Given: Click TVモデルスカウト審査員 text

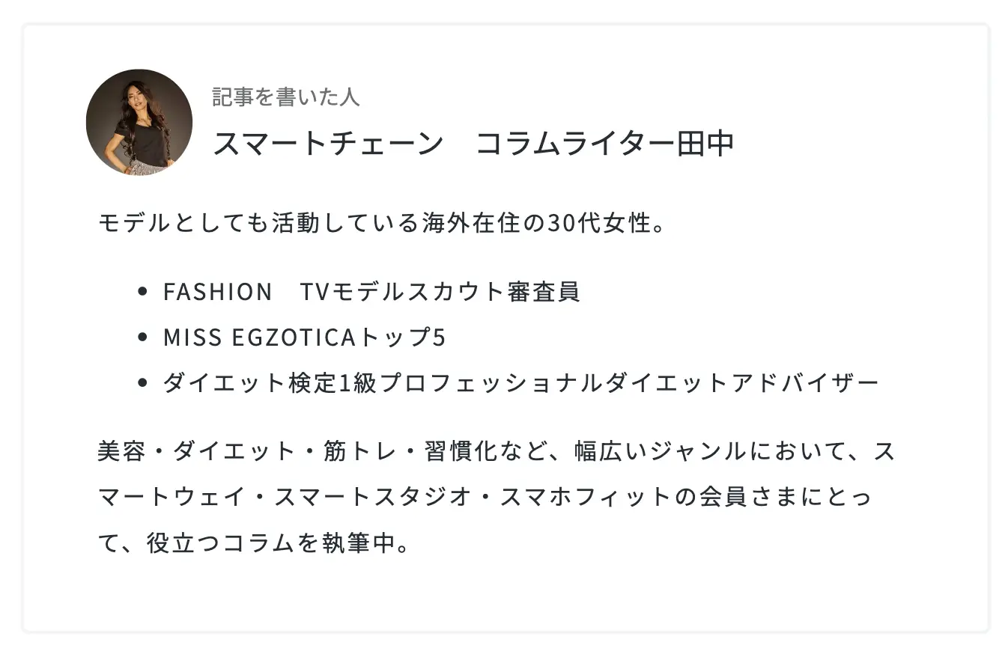Looking at the screenshot, I should point(440,292).
